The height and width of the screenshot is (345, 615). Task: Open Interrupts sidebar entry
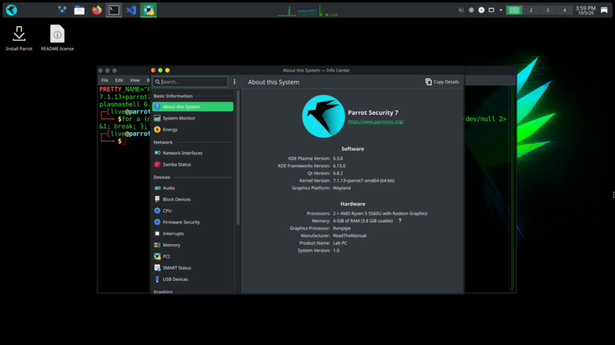click(x=193, y=234)
